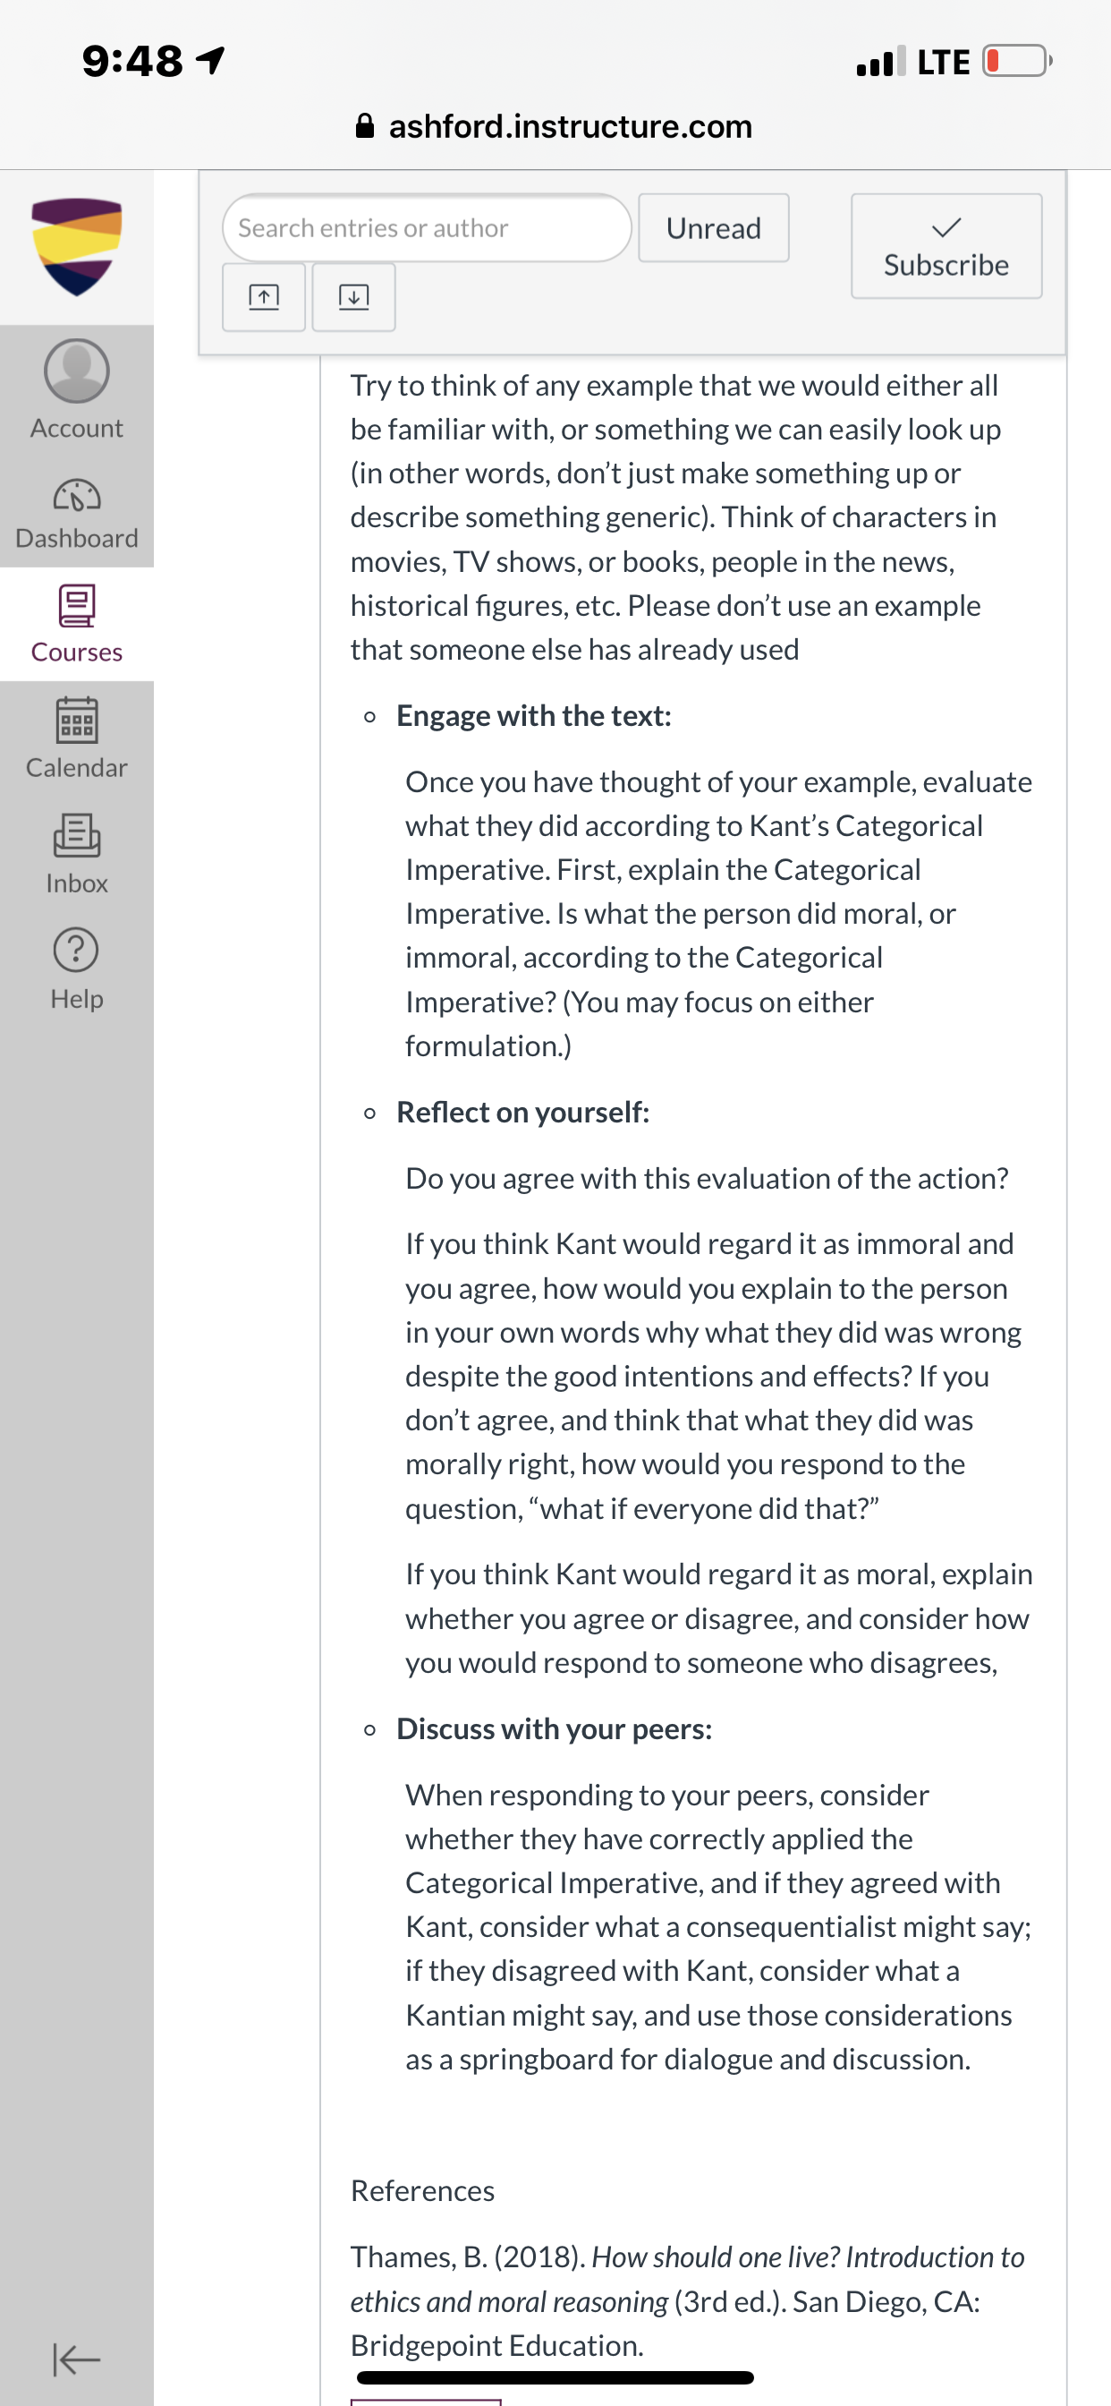
Task: Open the Inbox icon
Action: (77, 835)
